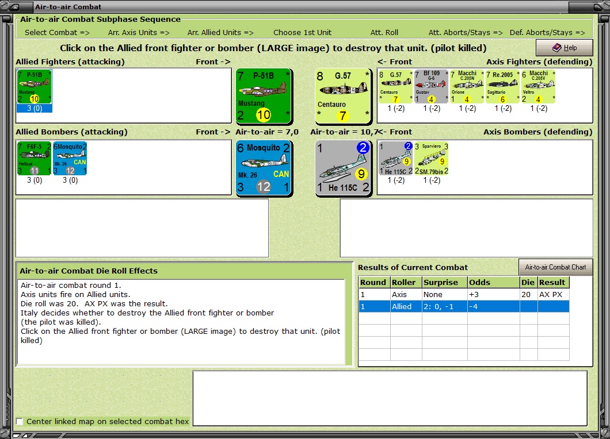
Task: Click the large He 115C front bomber
Action: tap(343, 168)
